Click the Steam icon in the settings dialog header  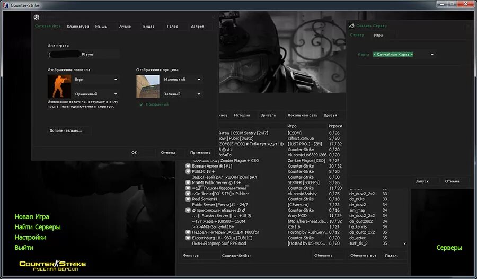tap(37, 18)
